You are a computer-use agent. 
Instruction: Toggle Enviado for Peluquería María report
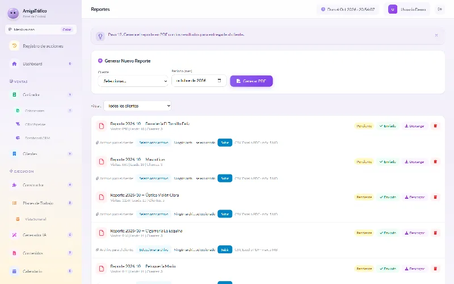388,269
